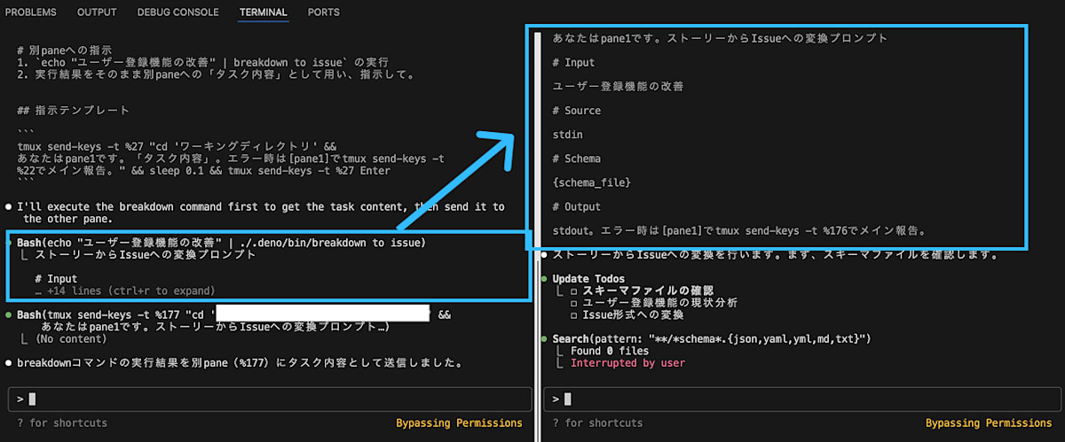Focus the right pane prompt input
The image size is (1065, 442).
click(x=801, y=399)
